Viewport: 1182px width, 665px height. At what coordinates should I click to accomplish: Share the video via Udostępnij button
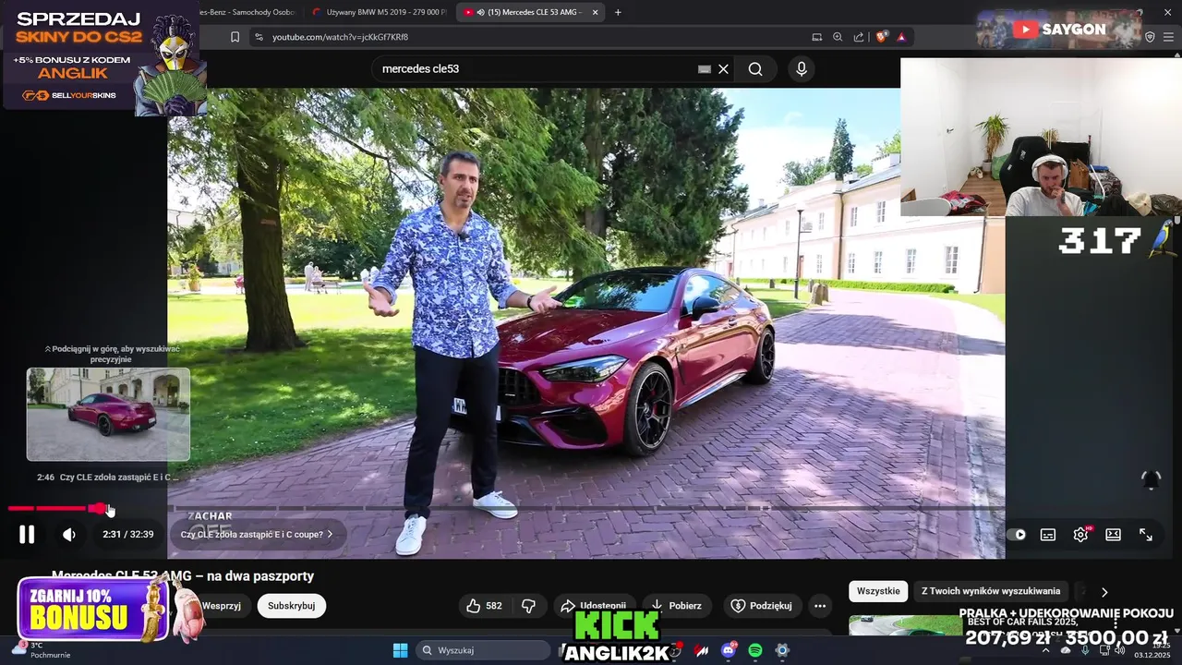pyautogui.click(x=596, y=606)
